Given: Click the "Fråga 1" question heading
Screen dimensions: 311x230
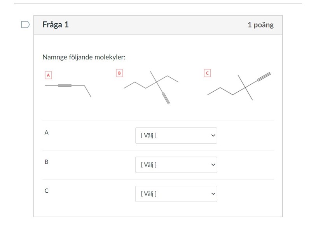Looking at the screenshot, I should pyautogui.click(x=56, y=25).
